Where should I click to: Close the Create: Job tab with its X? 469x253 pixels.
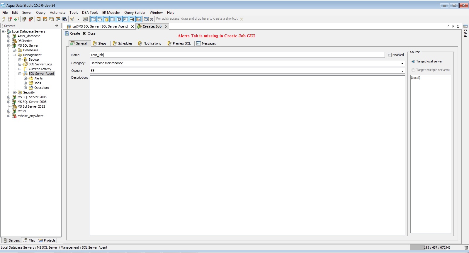[x=166, y=26]
